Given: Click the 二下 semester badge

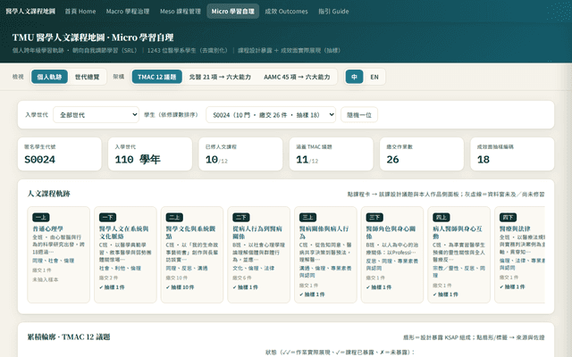Looking at the screenshot, I should click(x=241, y=218).
